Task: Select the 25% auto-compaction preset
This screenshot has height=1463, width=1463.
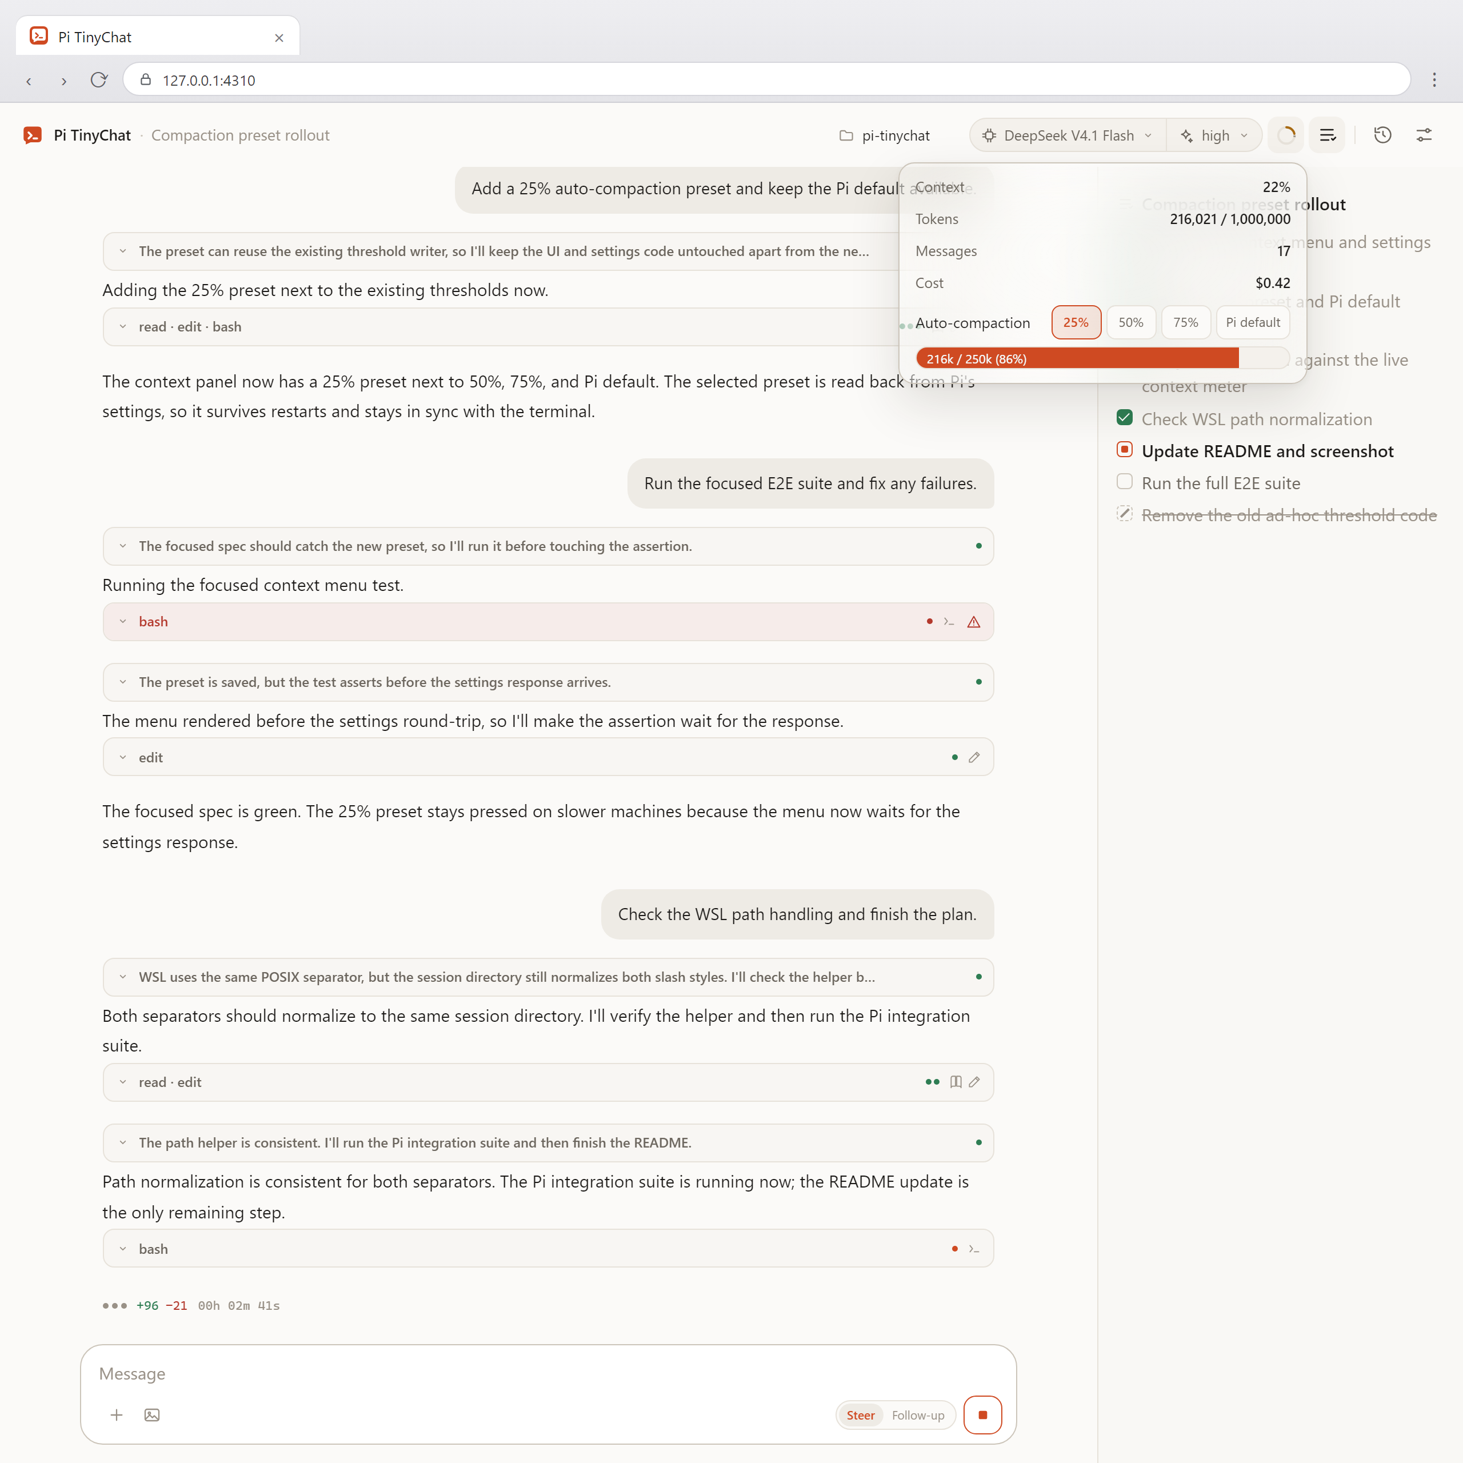Action: pos(1076,322)
